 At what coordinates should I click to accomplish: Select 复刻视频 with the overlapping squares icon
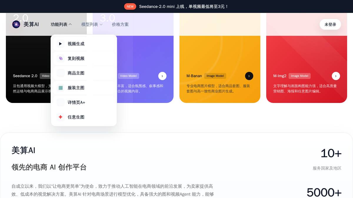84,58
